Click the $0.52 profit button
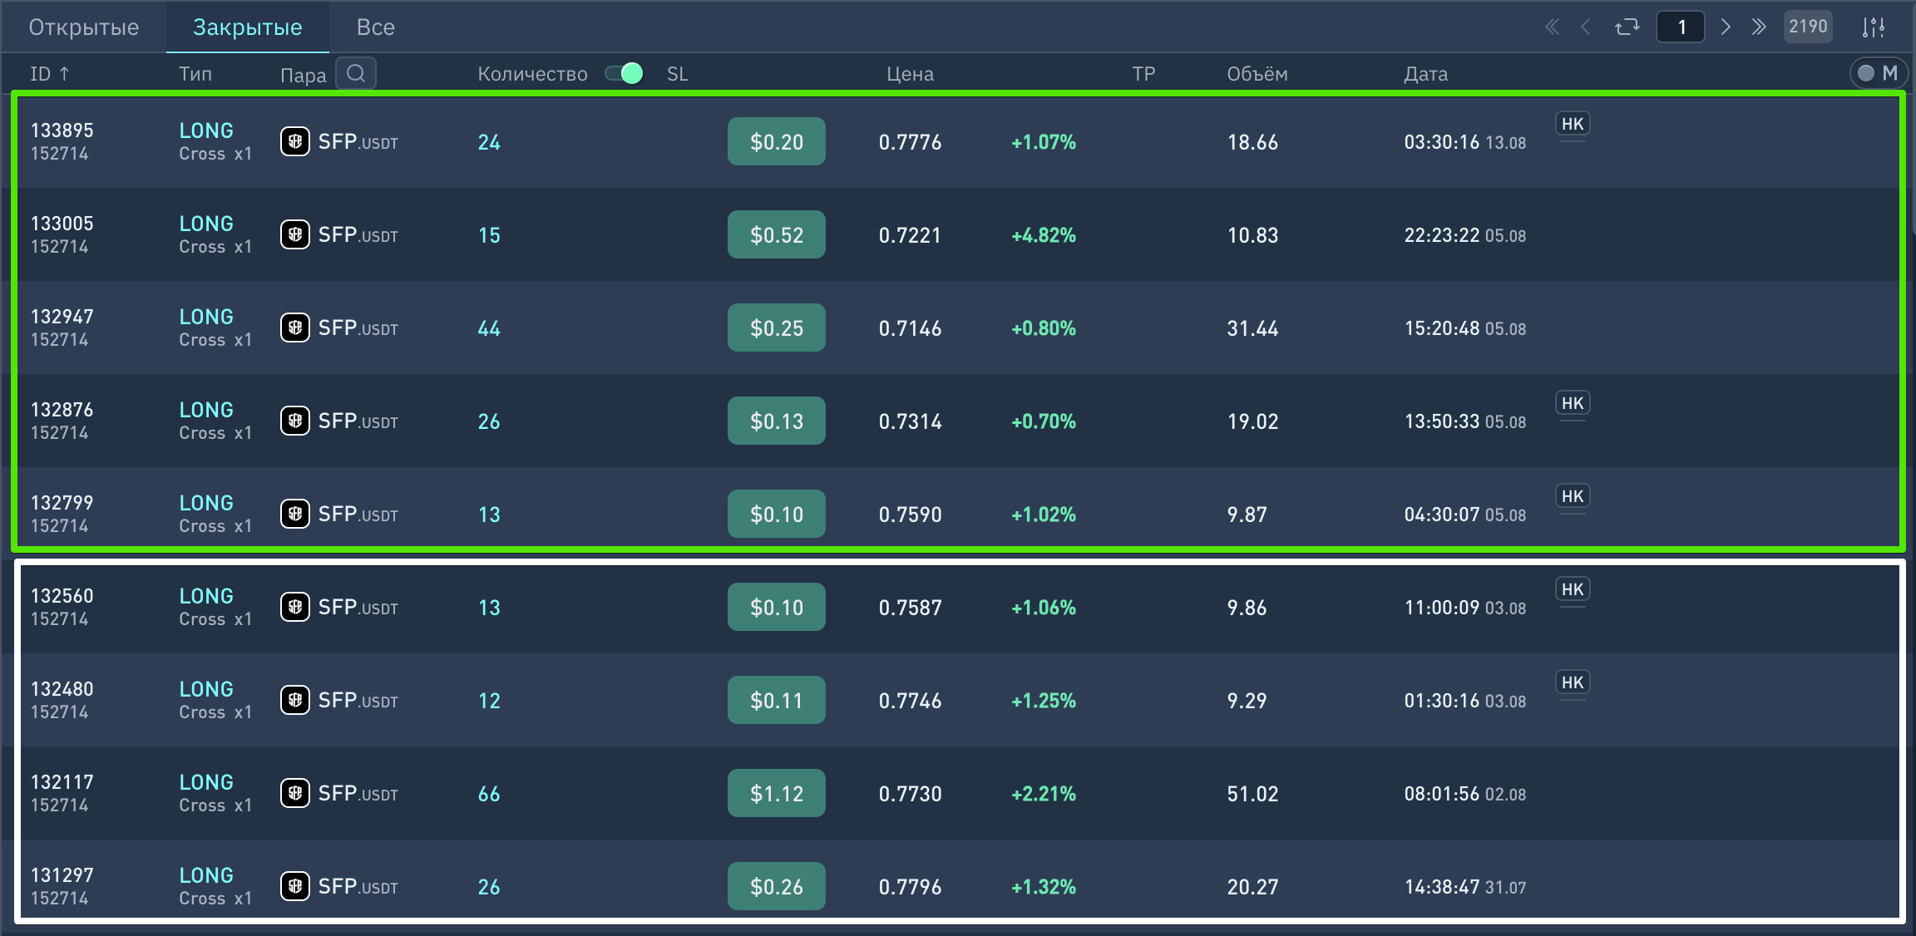The height and width of the screenshot is (936, 1916). click(x=776, y=234)
